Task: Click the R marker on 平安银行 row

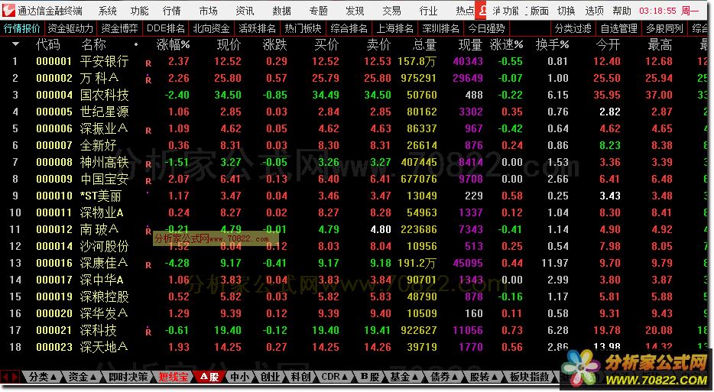Action: 148,63
